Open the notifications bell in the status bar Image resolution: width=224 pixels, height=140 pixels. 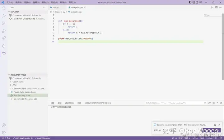point(221,138)
